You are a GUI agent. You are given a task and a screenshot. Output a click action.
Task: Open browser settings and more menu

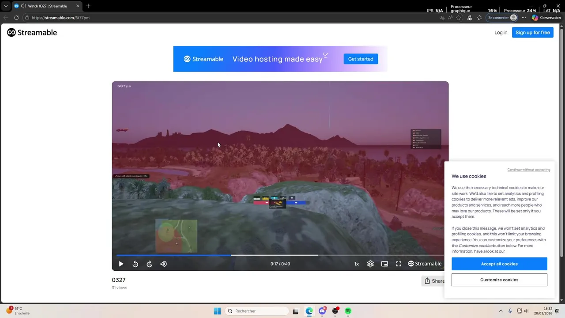click(x=524, y=18)
